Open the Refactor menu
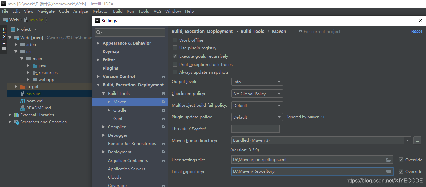This screenshot has height=187, width=426. click(101, 11)
